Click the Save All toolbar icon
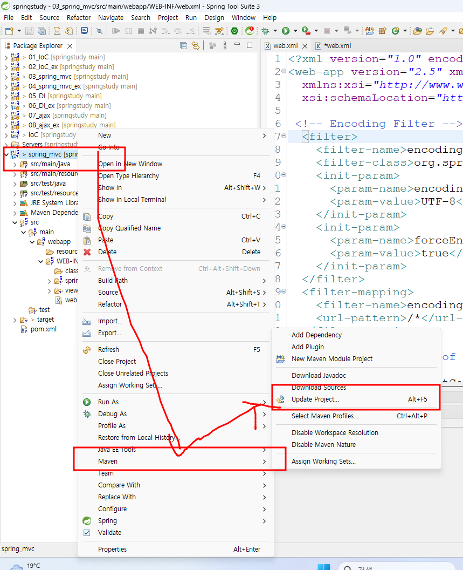463x570 pixels. [42, 31]
